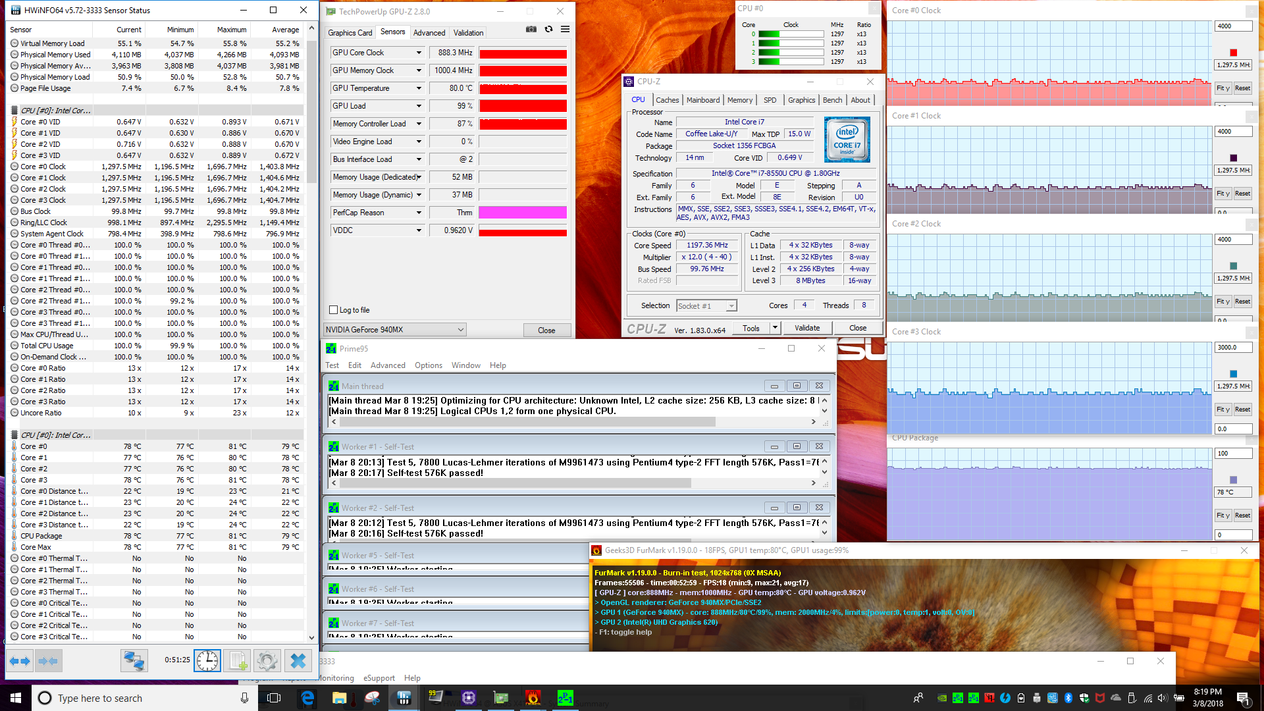Open Prime95 Options menu
Screen dimensions: 1264x711
point(429,365)
